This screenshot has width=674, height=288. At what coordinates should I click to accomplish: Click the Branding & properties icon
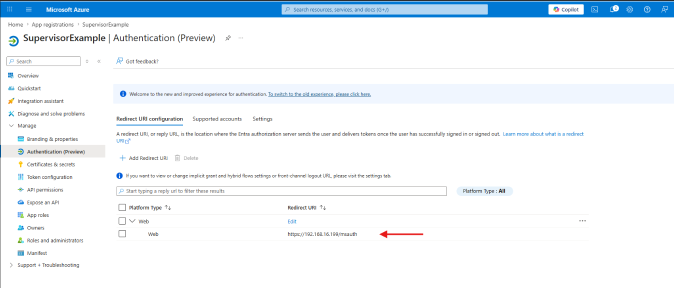pyautogui.click(x=20, y=139)
